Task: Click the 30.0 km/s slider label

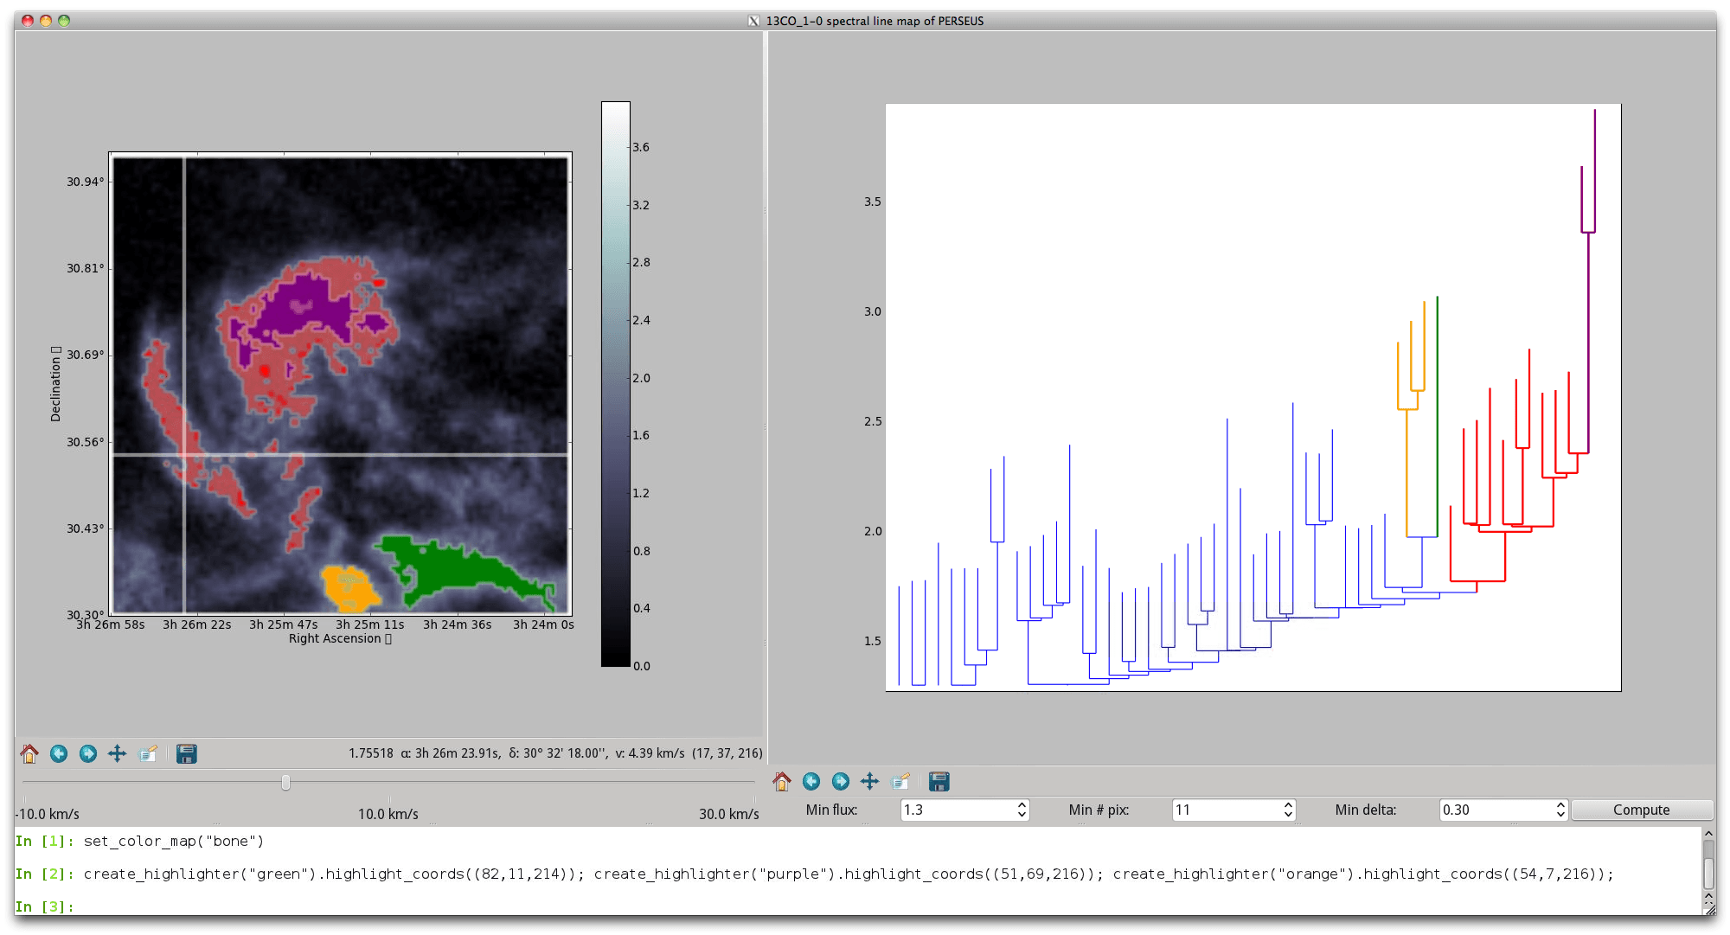Action: [728, 814]
